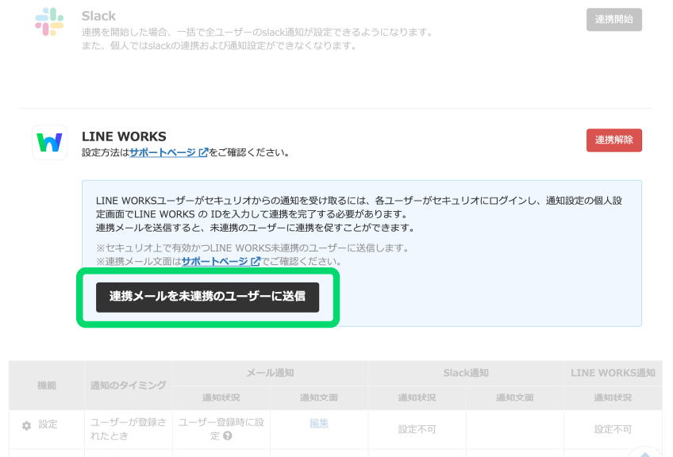Send 連携メール to unlinked users
673x457 pixels.
(207, 297)
